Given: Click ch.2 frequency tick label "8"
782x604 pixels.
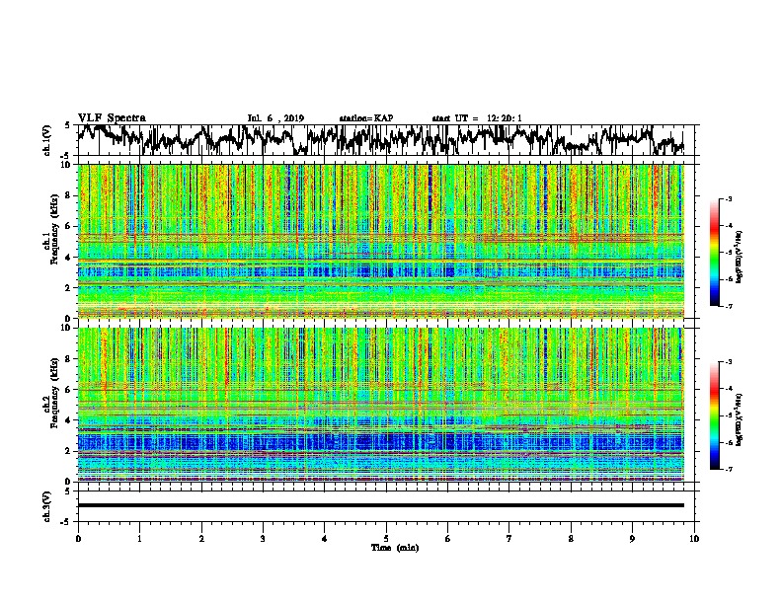Looking at the screenshot, I should (x=69, y=359).
